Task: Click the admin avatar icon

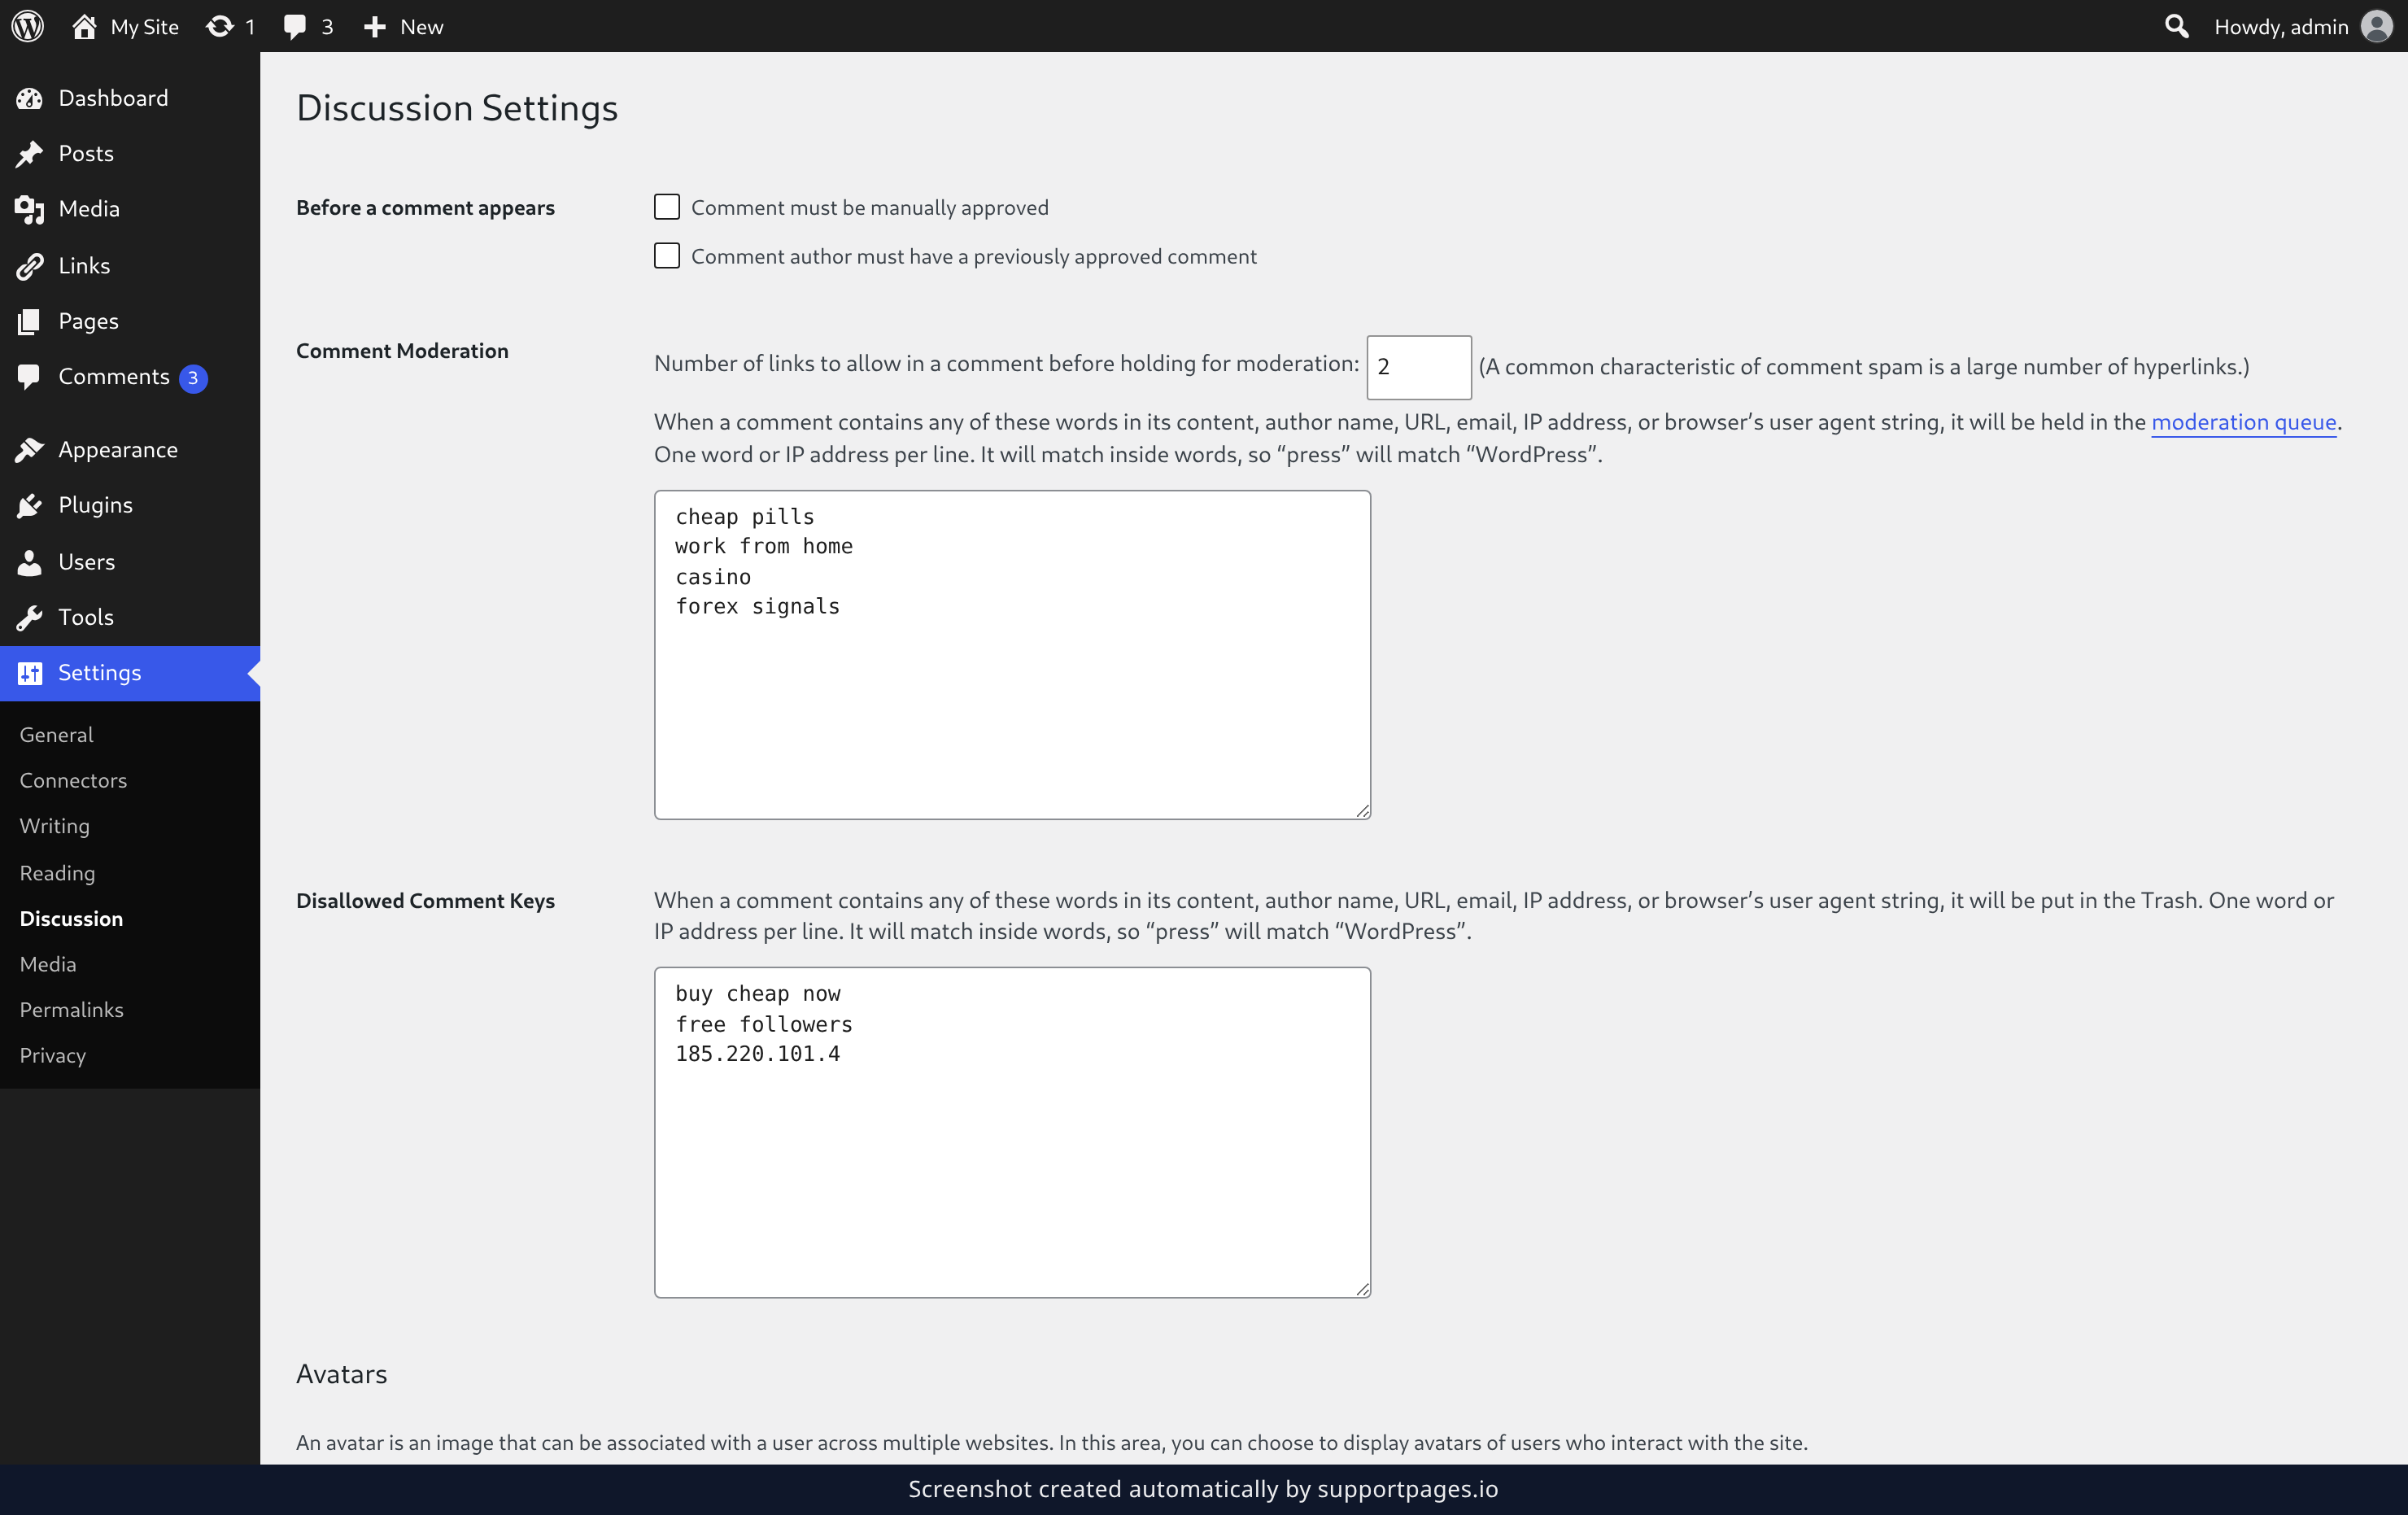Action: click(x=2376, y=26)
